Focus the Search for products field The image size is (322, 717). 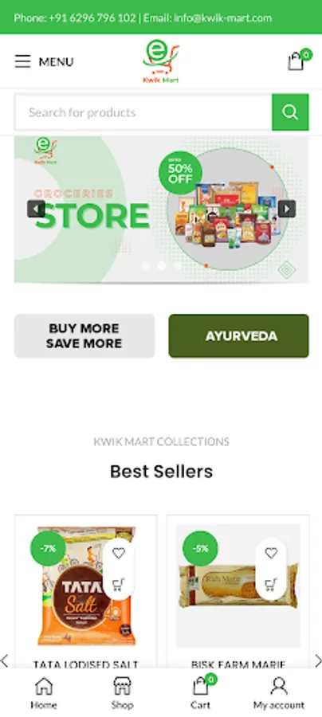(x=143, y=112)
